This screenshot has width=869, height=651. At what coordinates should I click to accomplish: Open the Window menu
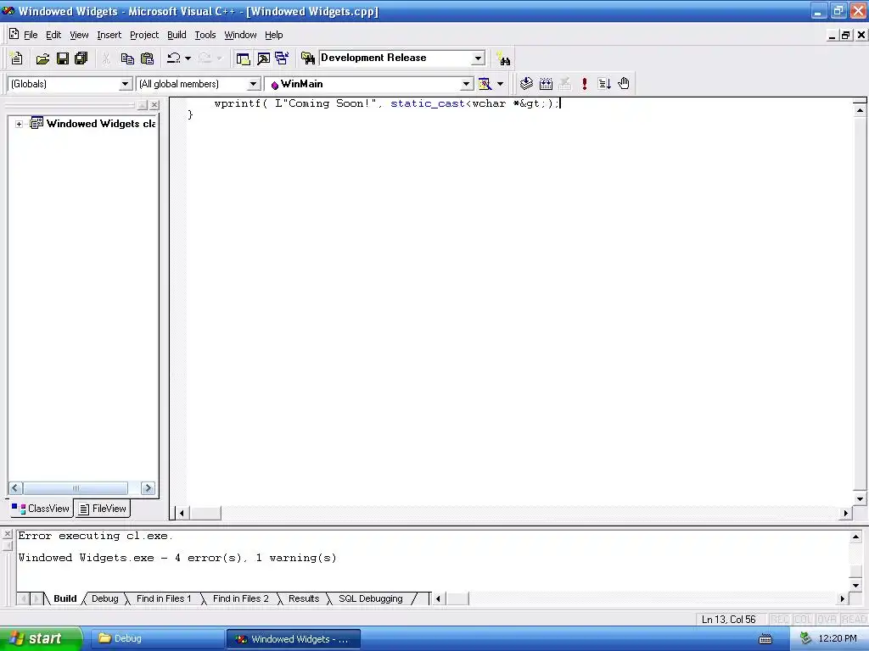[x=240, y=35]
